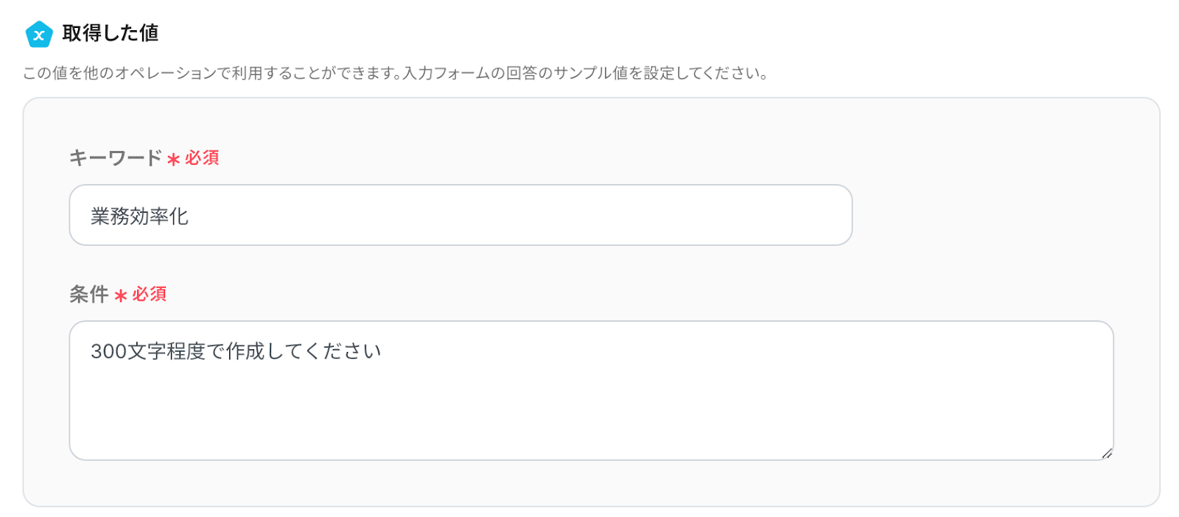This screenshot has width=1179, height=517.
Task: Click the red asterisk next to 条件
Action: pos(121,296)
